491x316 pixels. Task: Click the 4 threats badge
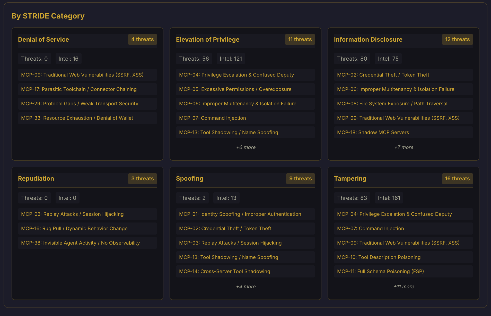[143, 39]
